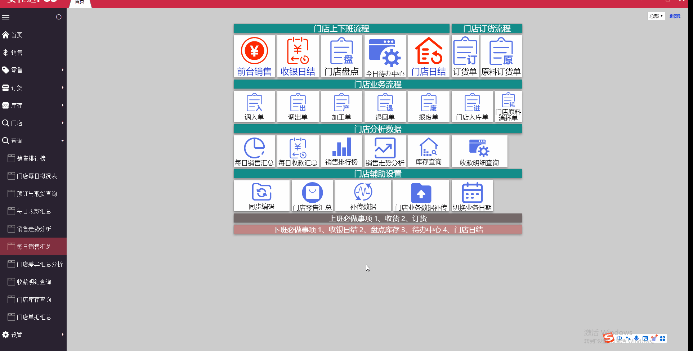Open 门店业务数据补传 business data upload tile
This screenshot has height=351, width=693.
point(421,196)
